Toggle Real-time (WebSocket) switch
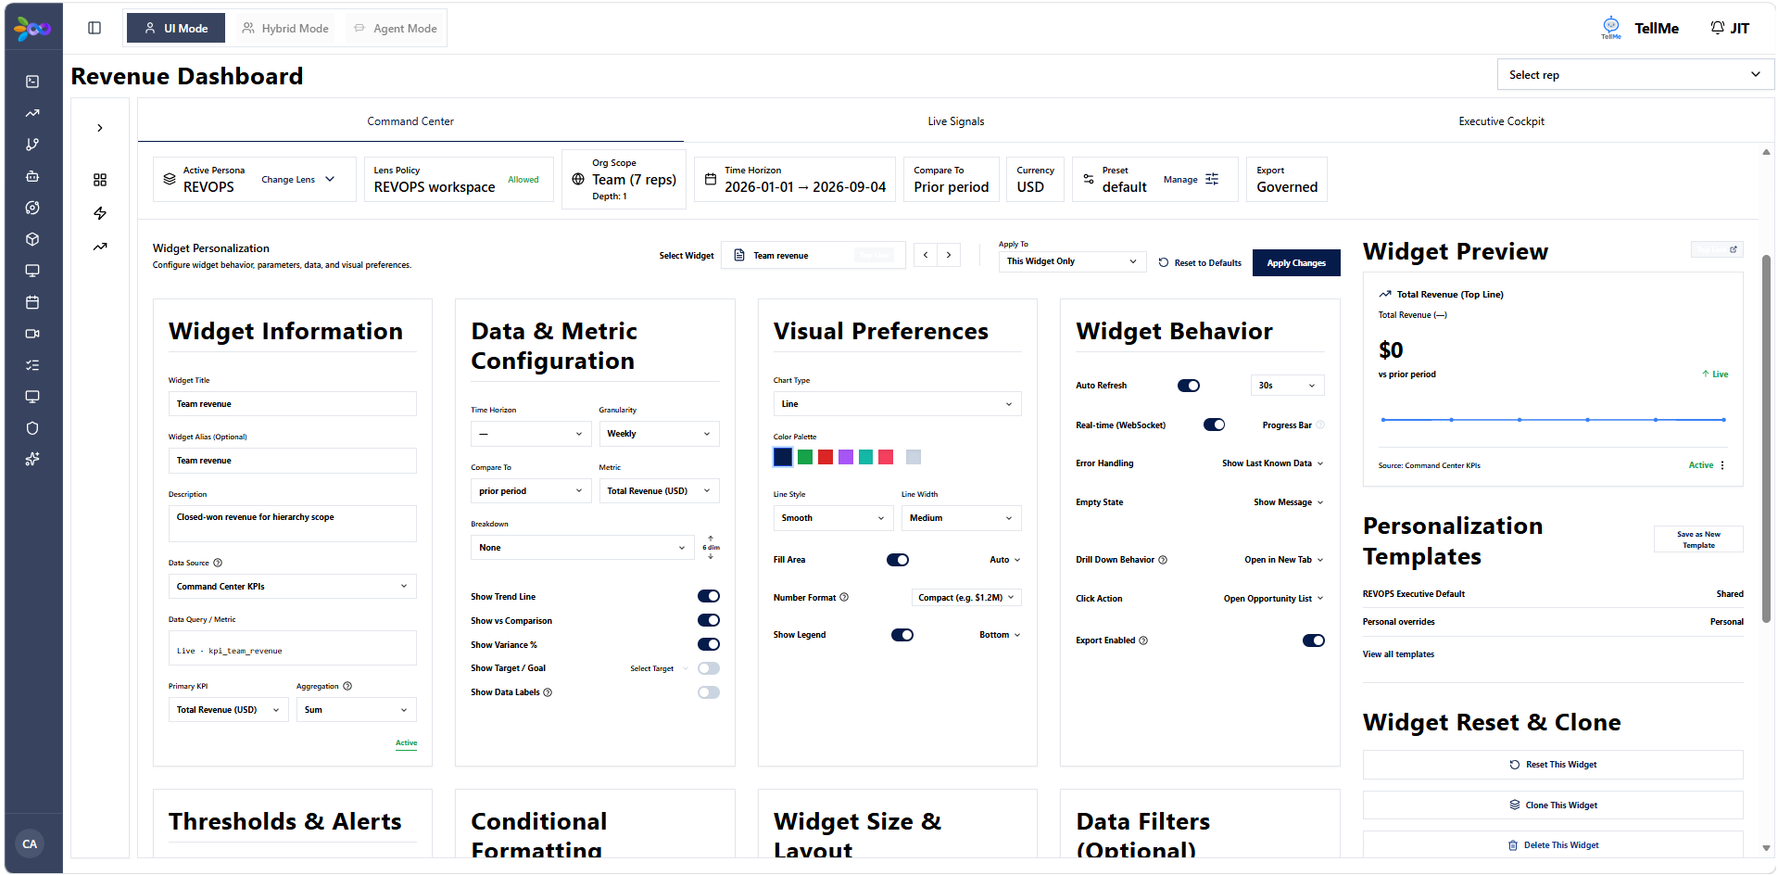This screenshot has height=875, width=1778. [1214, 425]
